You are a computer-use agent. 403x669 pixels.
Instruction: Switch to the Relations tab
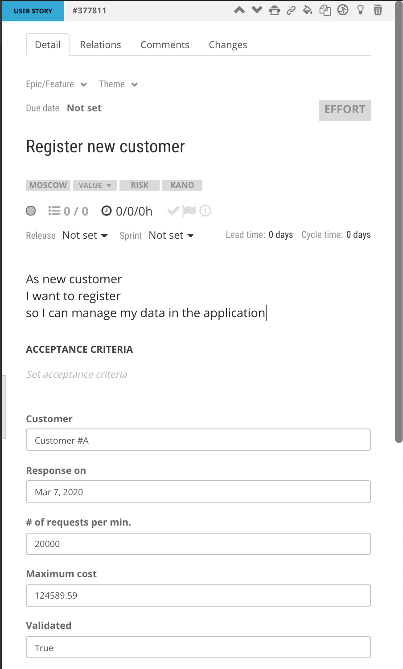[x=100, y=45]
